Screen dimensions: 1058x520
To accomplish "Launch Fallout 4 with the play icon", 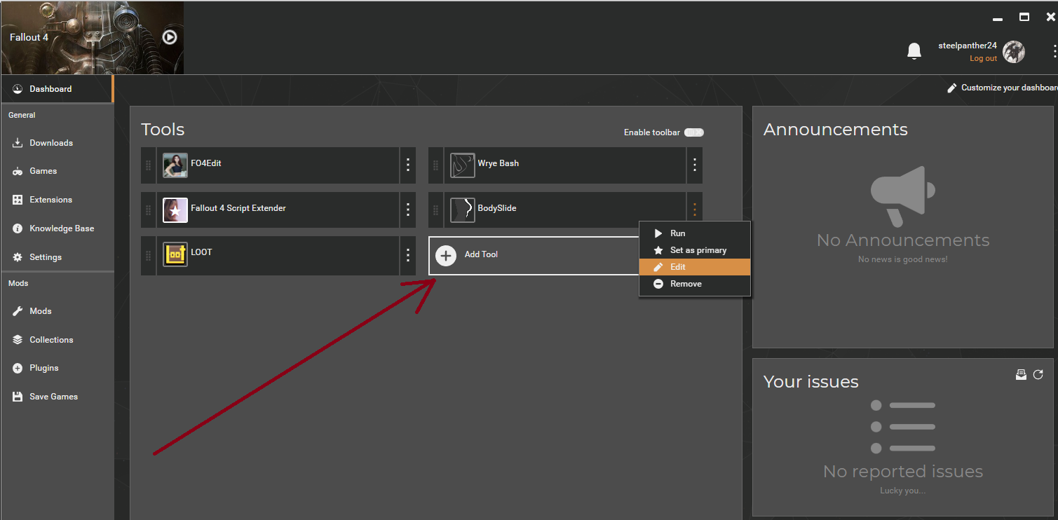I will pyautogui.click(x=170, y=37).
